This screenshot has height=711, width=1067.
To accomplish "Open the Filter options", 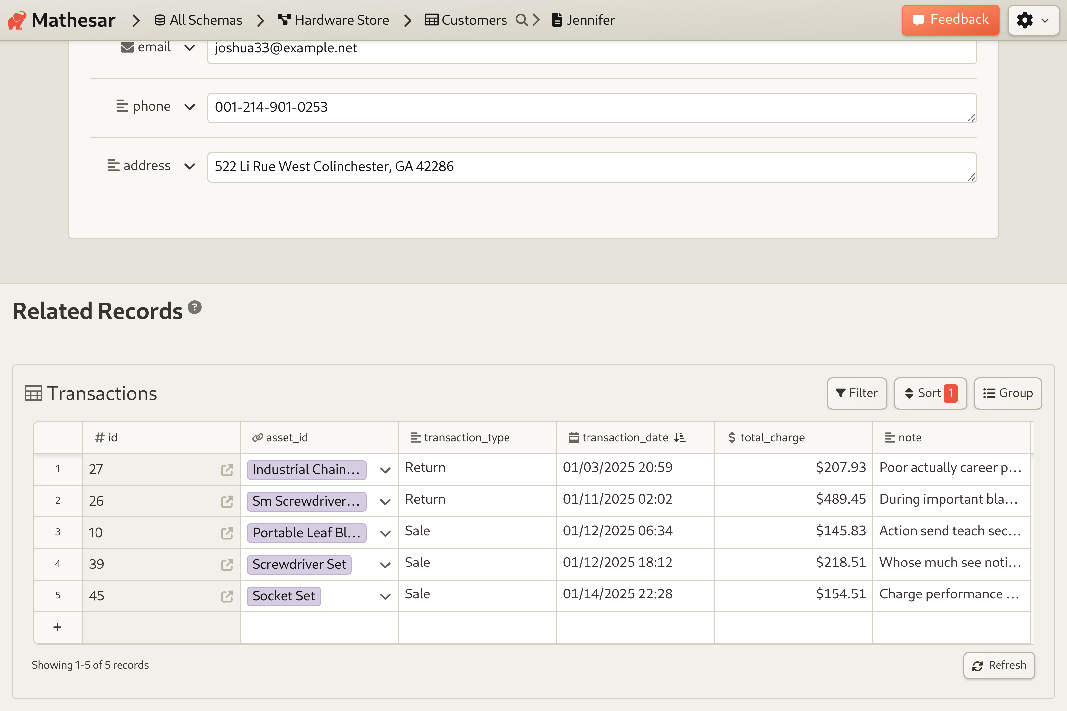I will [x=857, y=393].
